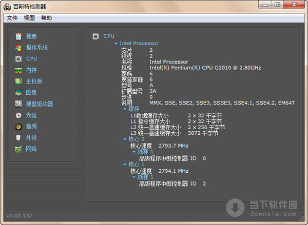Click the 光驱 disc icon
Viewport: 308px width, 225px height.
pos(18,115)
